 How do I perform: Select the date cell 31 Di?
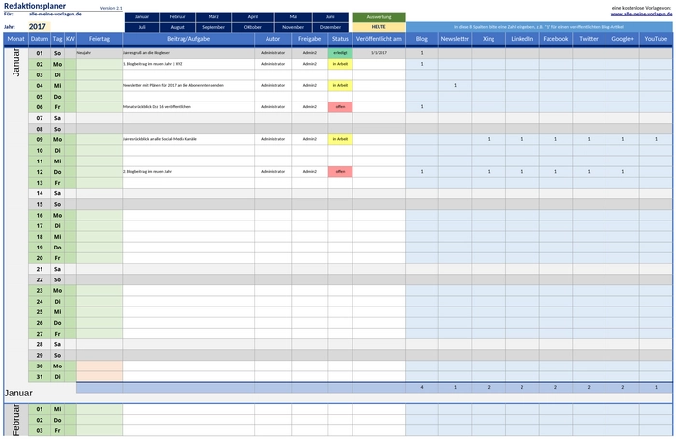tap(40, 377)
